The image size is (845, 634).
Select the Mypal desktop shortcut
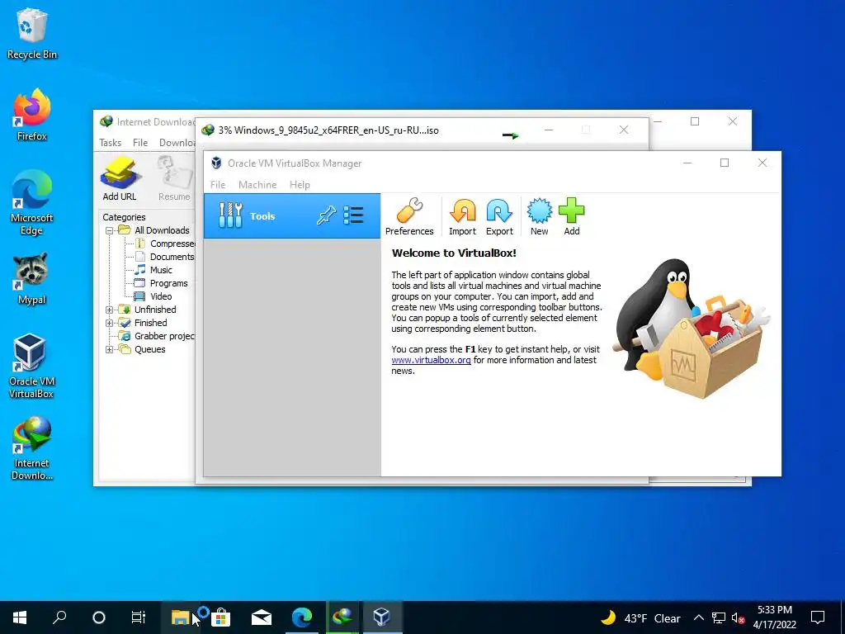(32, 279)
